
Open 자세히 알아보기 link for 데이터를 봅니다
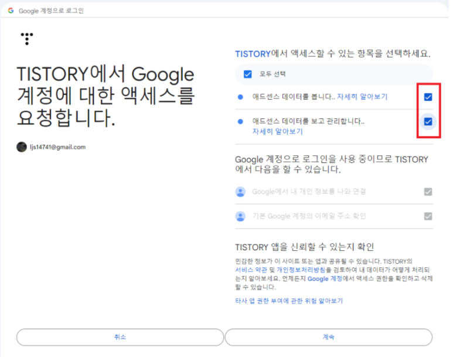(362, 97)
